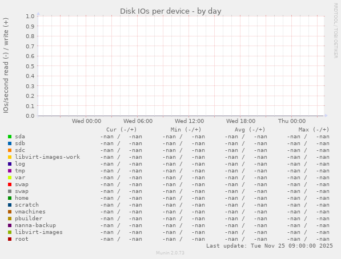The image size is (341, 259).
Task: Click the '0.5' y-axis value
Action: coord(30,66)
